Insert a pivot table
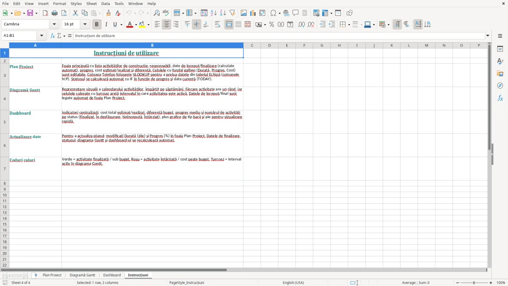This screenshot has height=286, width=508. tap(262, 13)
